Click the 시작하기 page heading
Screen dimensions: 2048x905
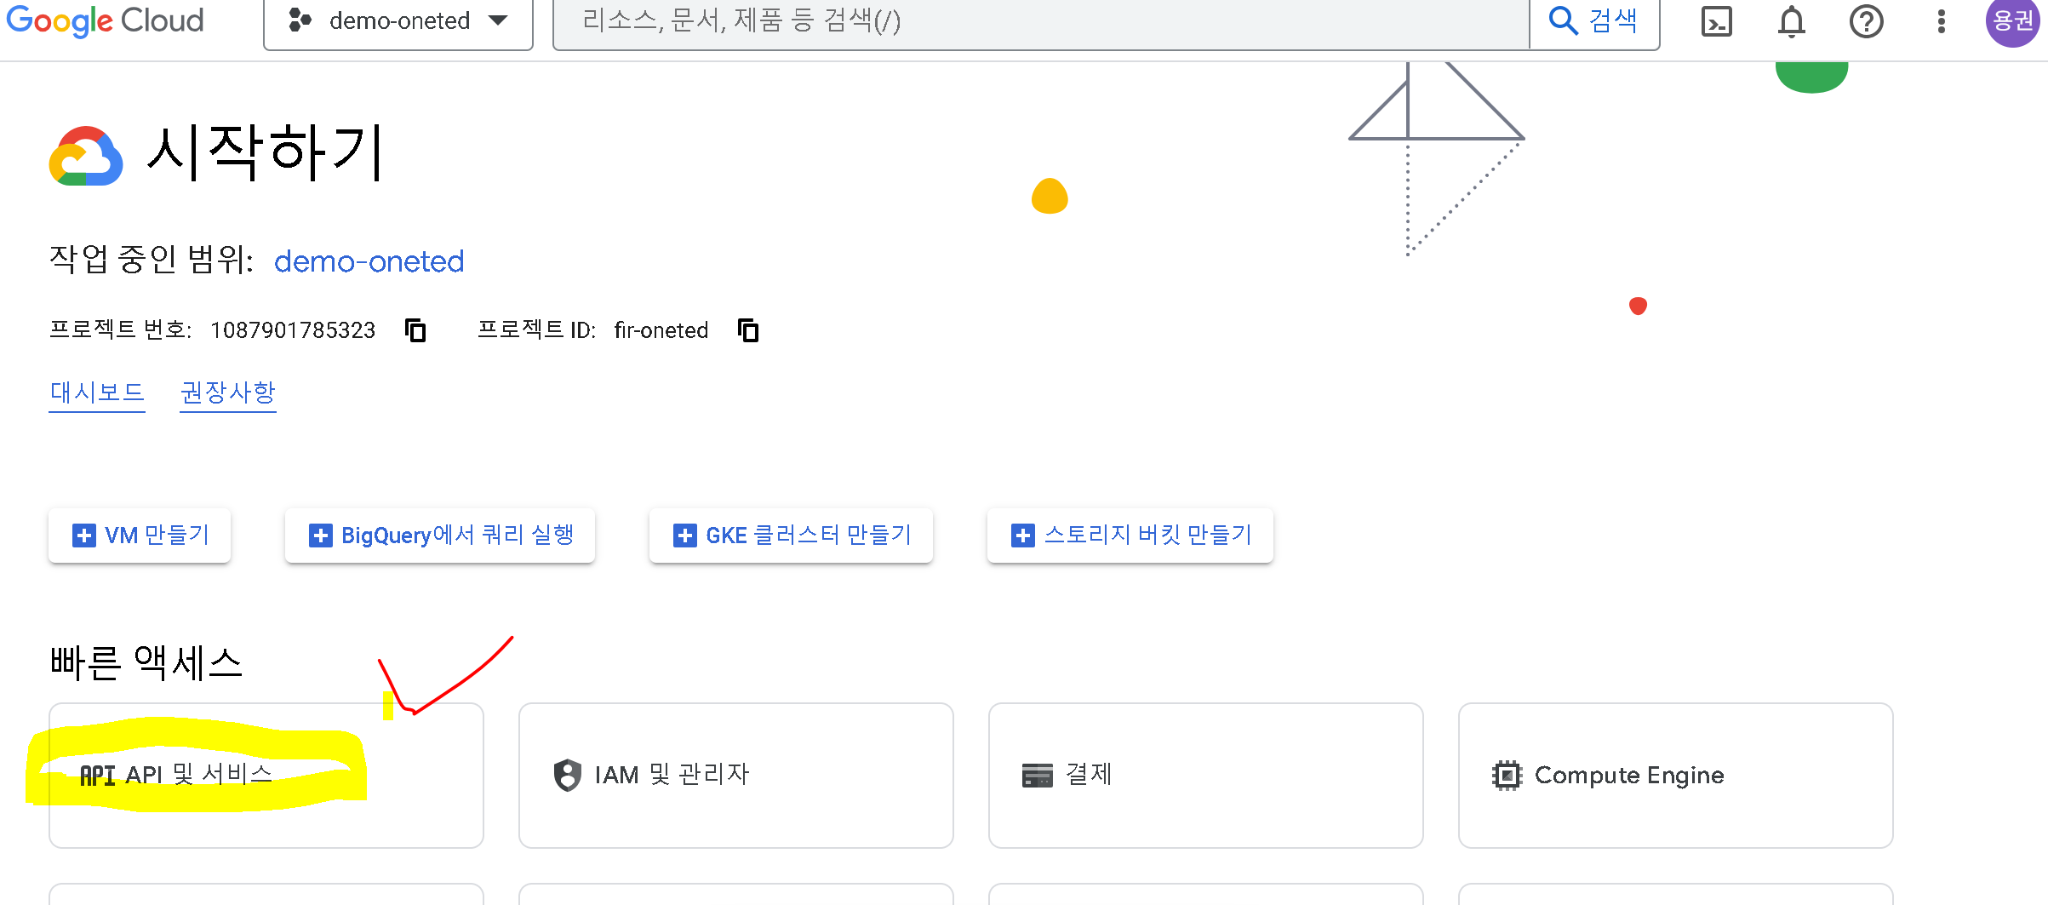tap(266, 152)
